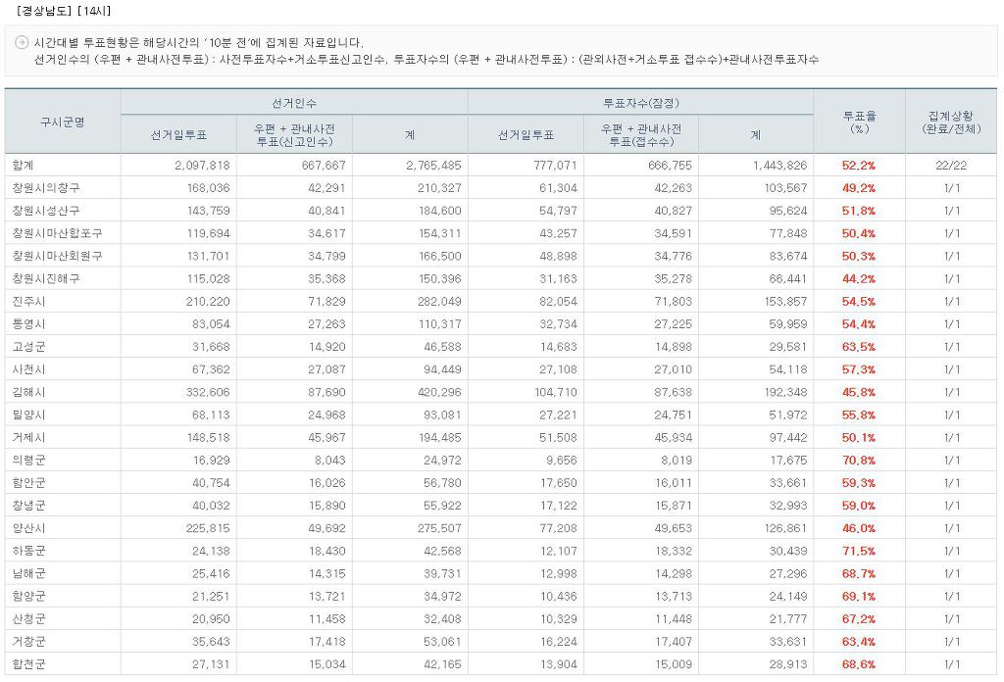Click the 51.8% turnout value
Image resolution: width=1004 pixels, height=682 pixels.
[859, 211]
